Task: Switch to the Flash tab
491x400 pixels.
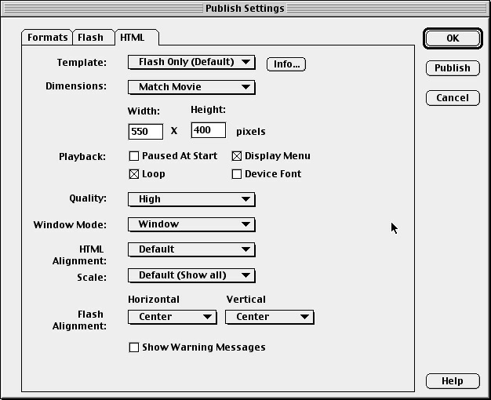Action: tap(93, 38)
